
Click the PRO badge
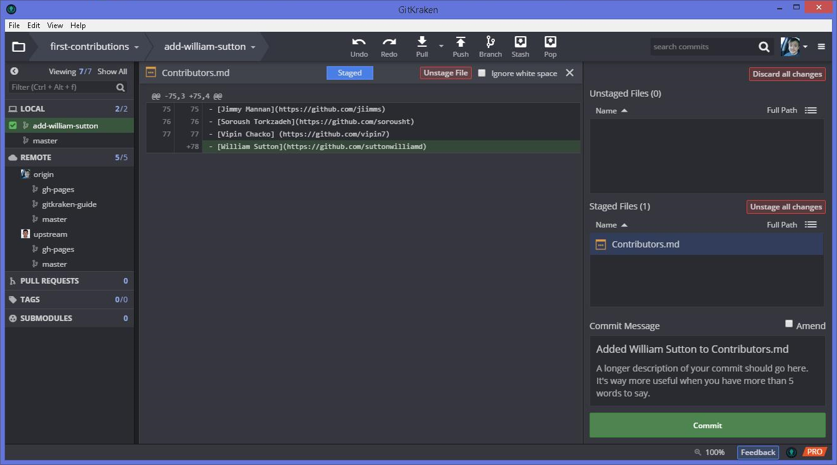point(814,452)
